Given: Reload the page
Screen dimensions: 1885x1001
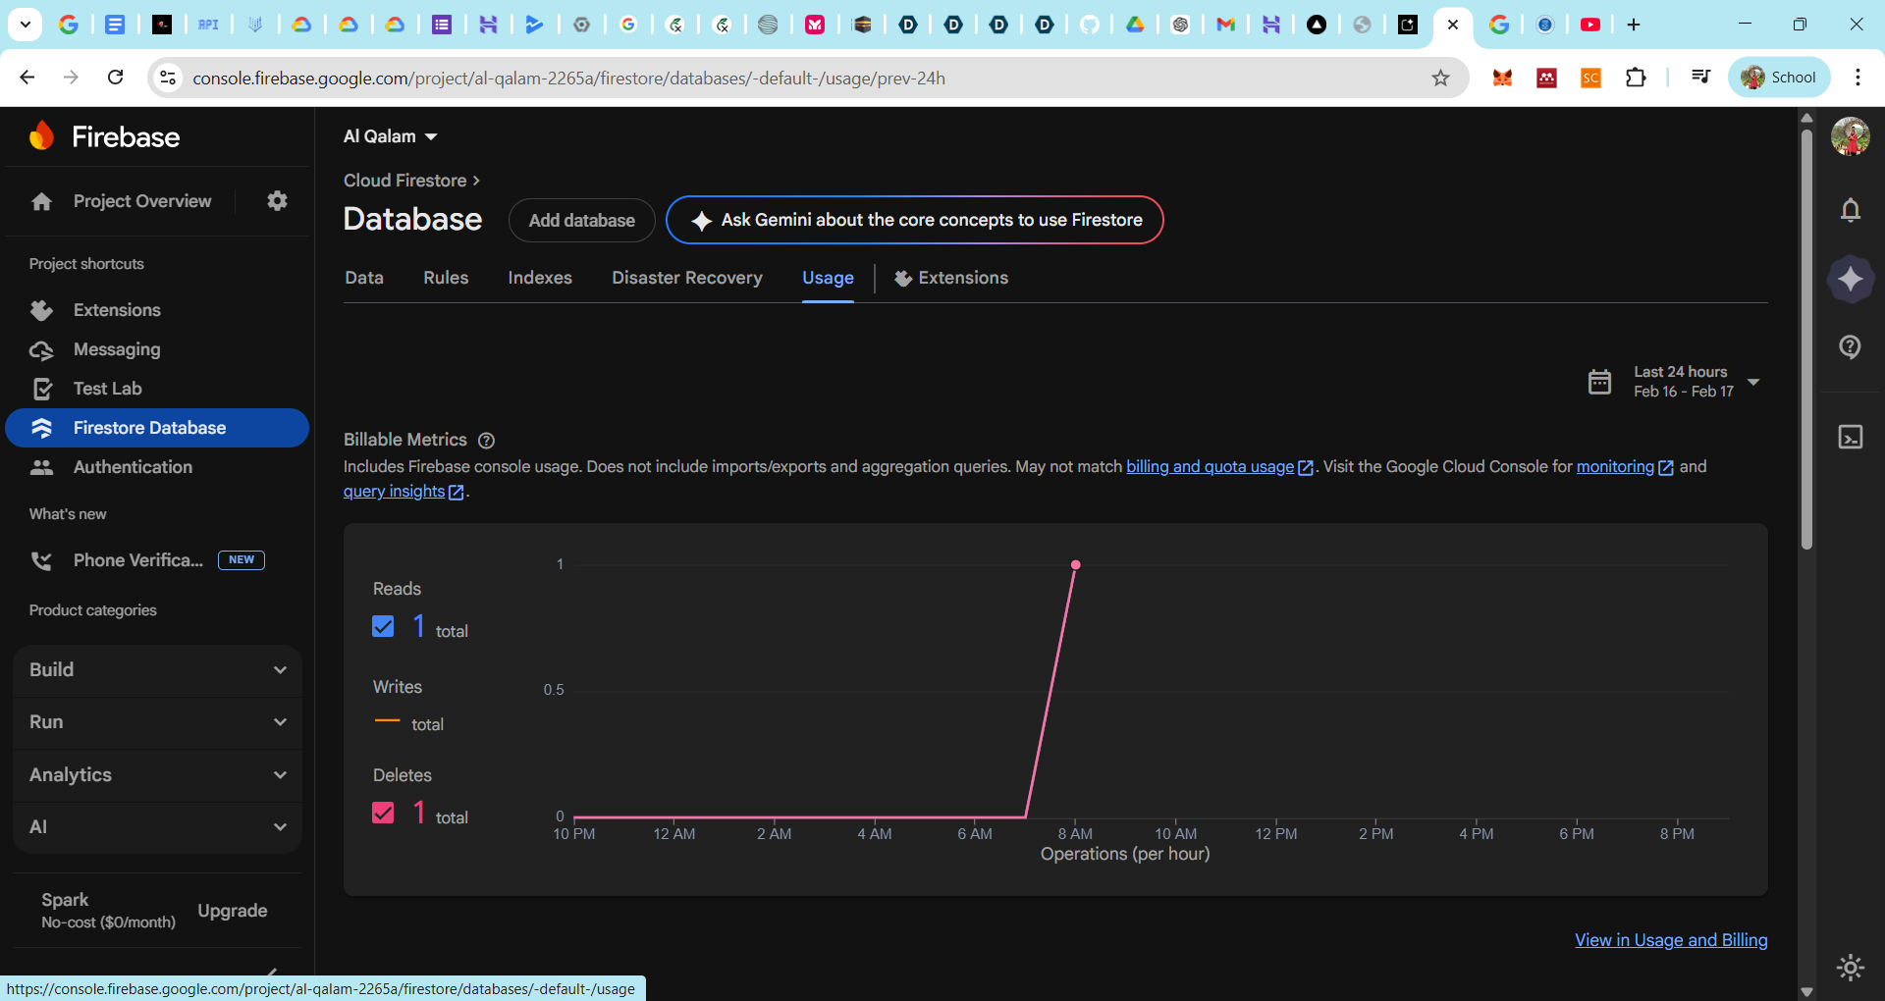Looking at the screenshot, I should (x=116, y=78).
